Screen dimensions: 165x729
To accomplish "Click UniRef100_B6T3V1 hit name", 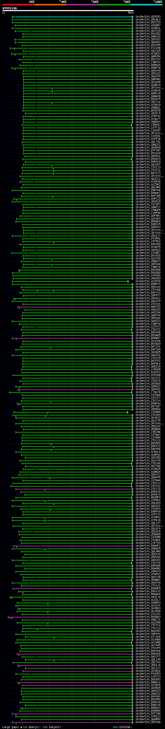I will (148, 347).
